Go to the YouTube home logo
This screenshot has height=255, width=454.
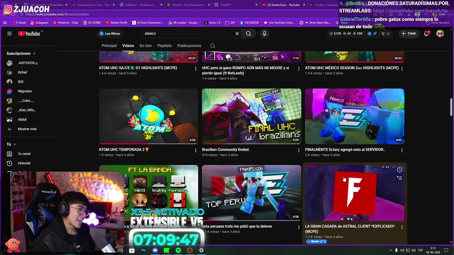point(29,34)
